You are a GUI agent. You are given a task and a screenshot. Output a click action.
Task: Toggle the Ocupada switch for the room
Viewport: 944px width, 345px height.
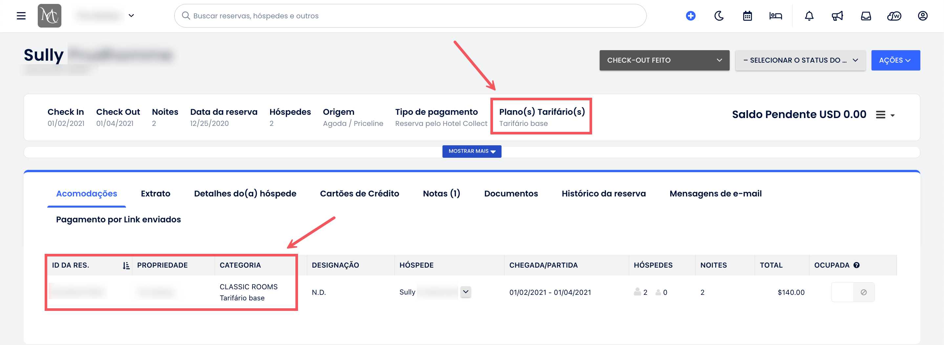(852, 292)
